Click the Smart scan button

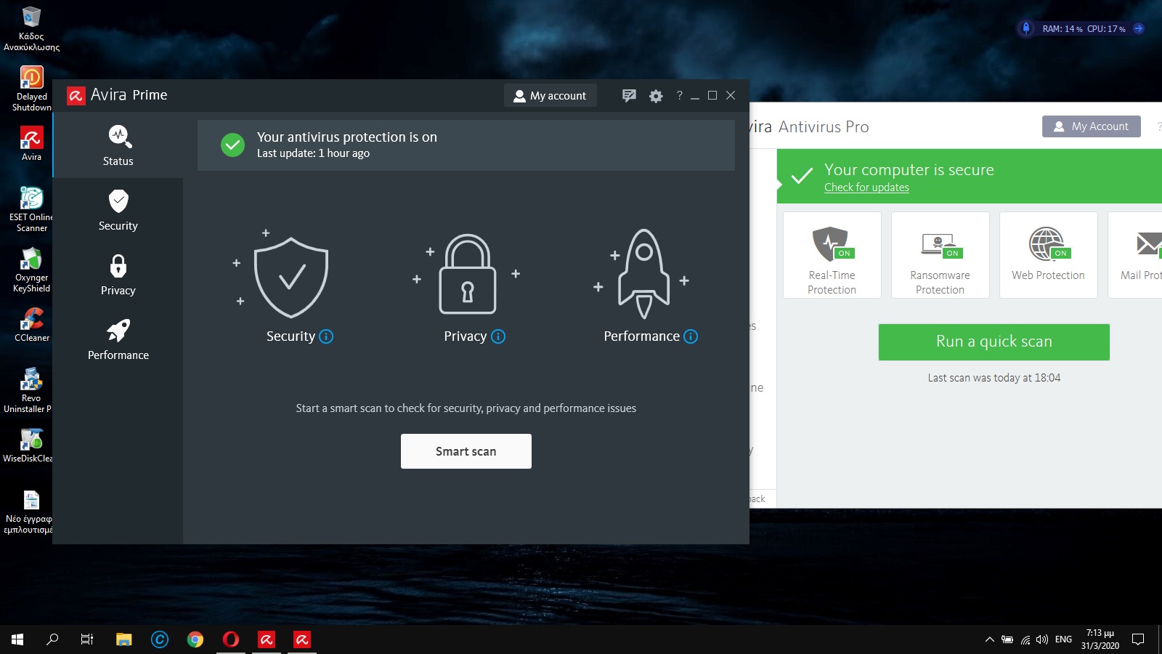tap(466, 451)
